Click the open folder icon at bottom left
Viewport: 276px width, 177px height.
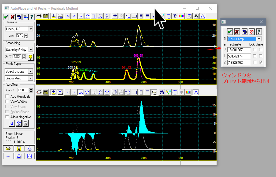coord(9,149)
